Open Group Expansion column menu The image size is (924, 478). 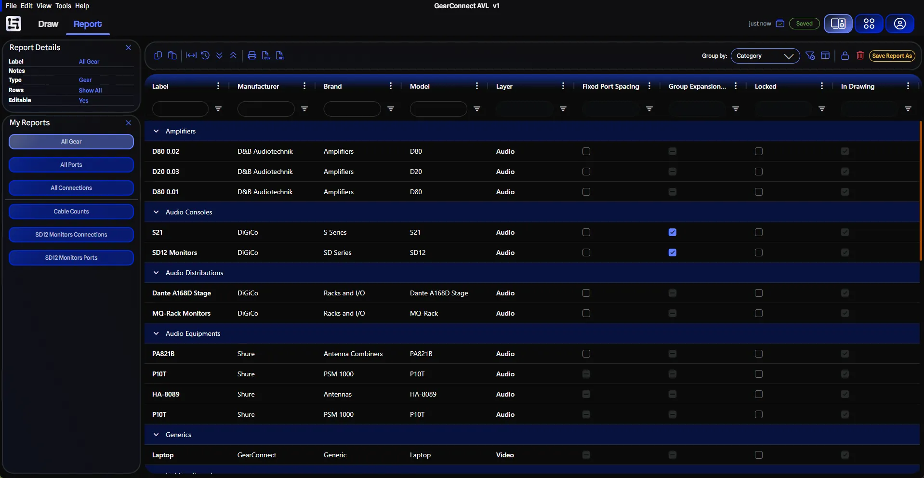point(736,86)
